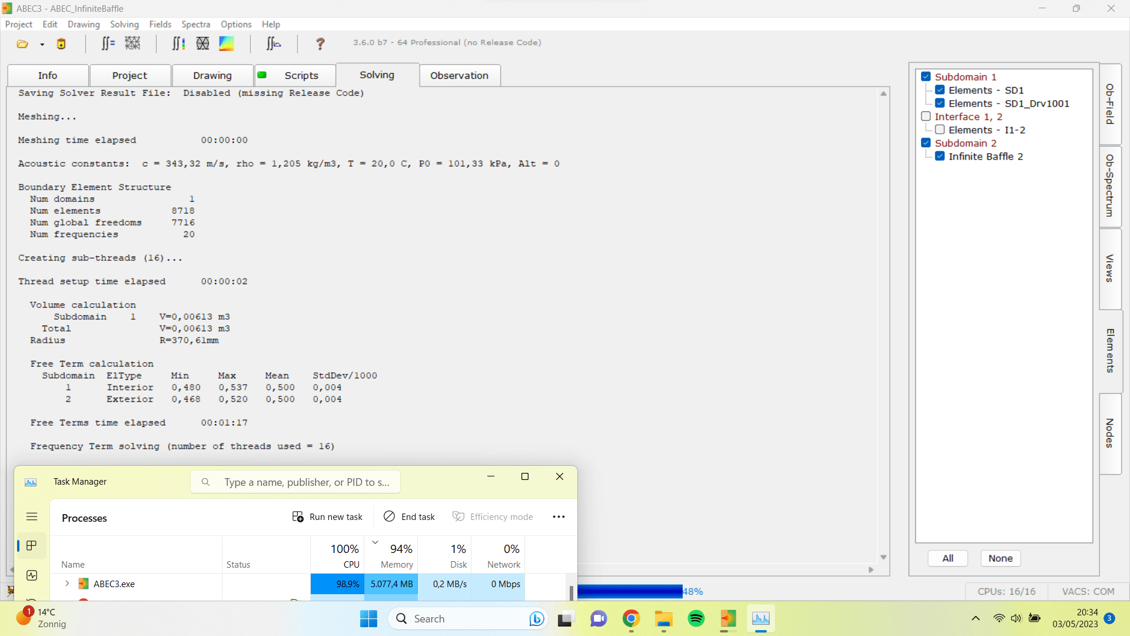Click the taskbar Search box
This screenshot has height=636, width=1130.
pos(468,619)
